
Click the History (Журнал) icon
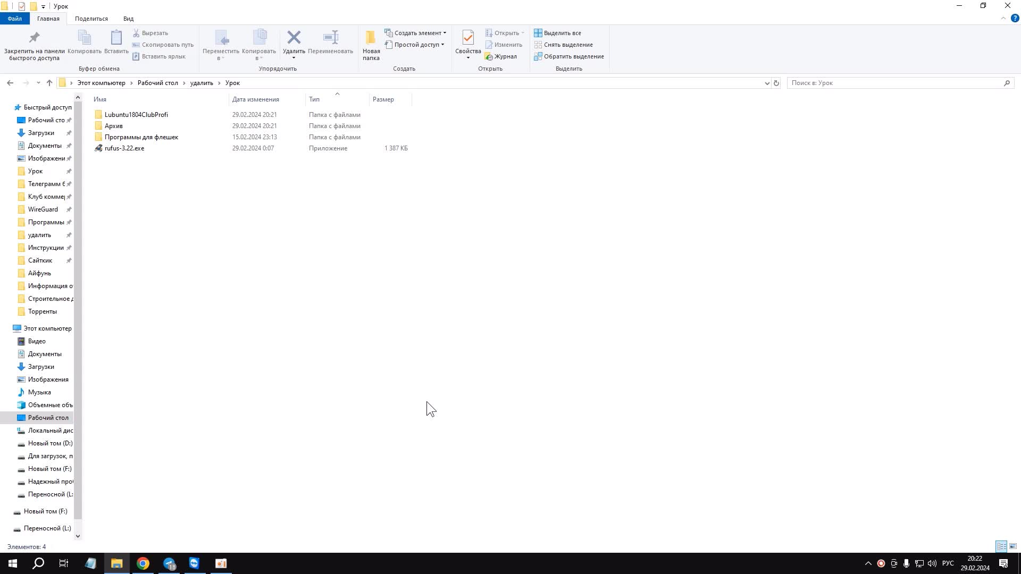(489, 56)
